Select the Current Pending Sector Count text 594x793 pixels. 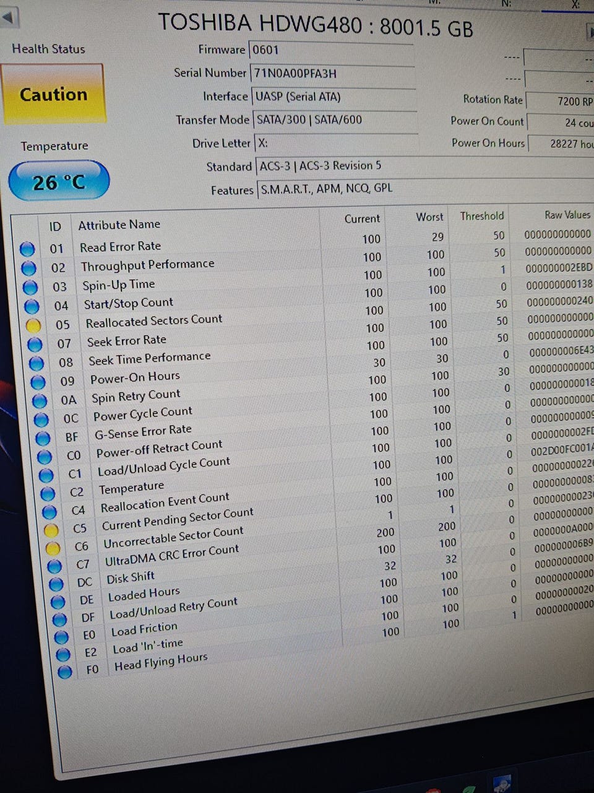(x=178, y=519)
